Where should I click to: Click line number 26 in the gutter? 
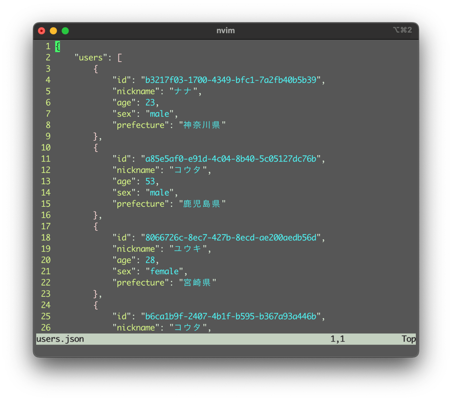pyautogui.click(x=46, y=327)
